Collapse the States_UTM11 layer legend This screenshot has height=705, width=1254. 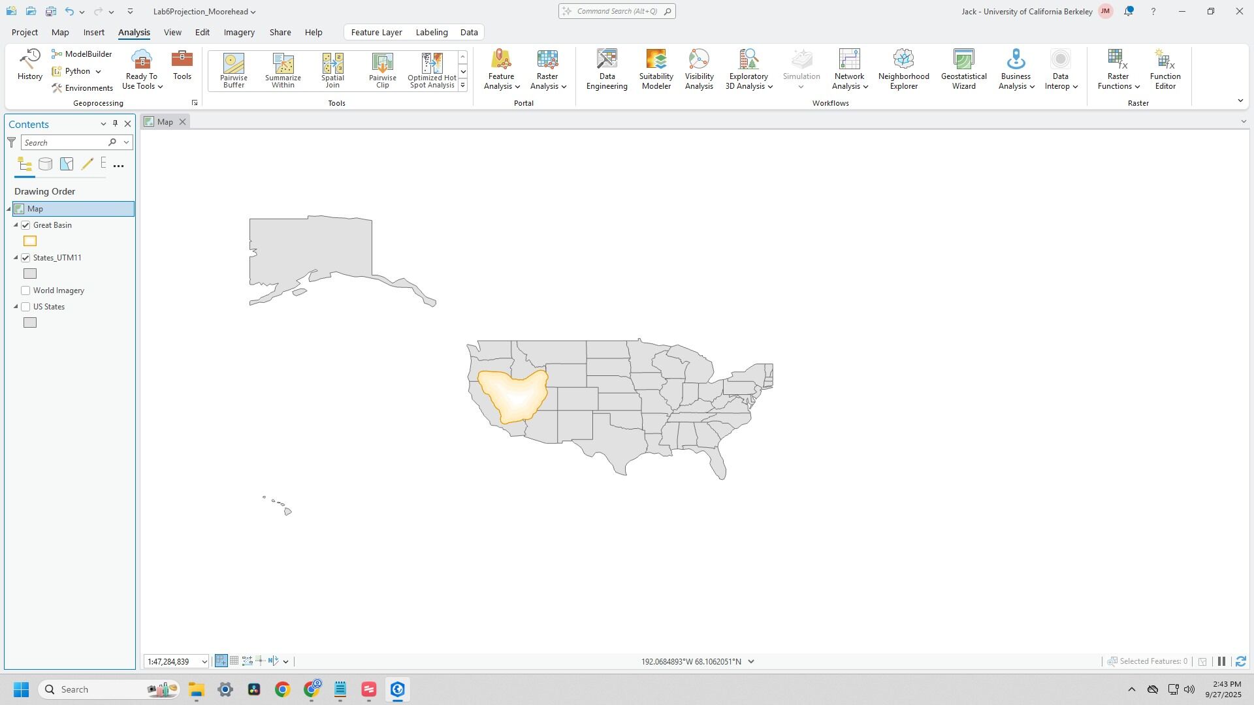coord(16,258)
